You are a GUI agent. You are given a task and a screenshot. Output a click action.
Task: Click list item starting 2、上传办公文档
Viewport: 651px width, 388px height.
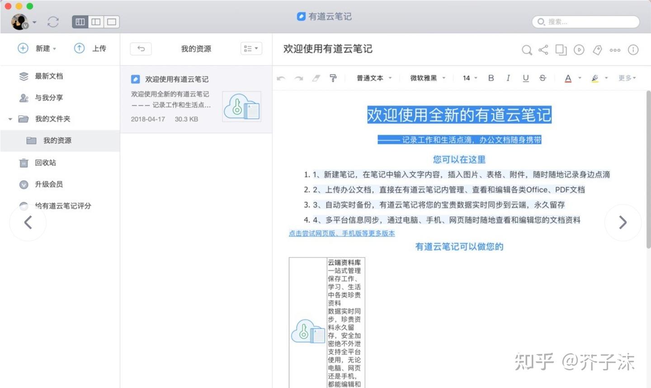pos(448,190)
